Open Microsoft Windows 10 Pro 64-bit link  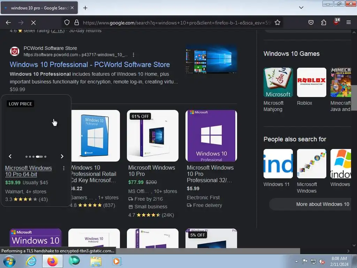(x=29, y=171)
